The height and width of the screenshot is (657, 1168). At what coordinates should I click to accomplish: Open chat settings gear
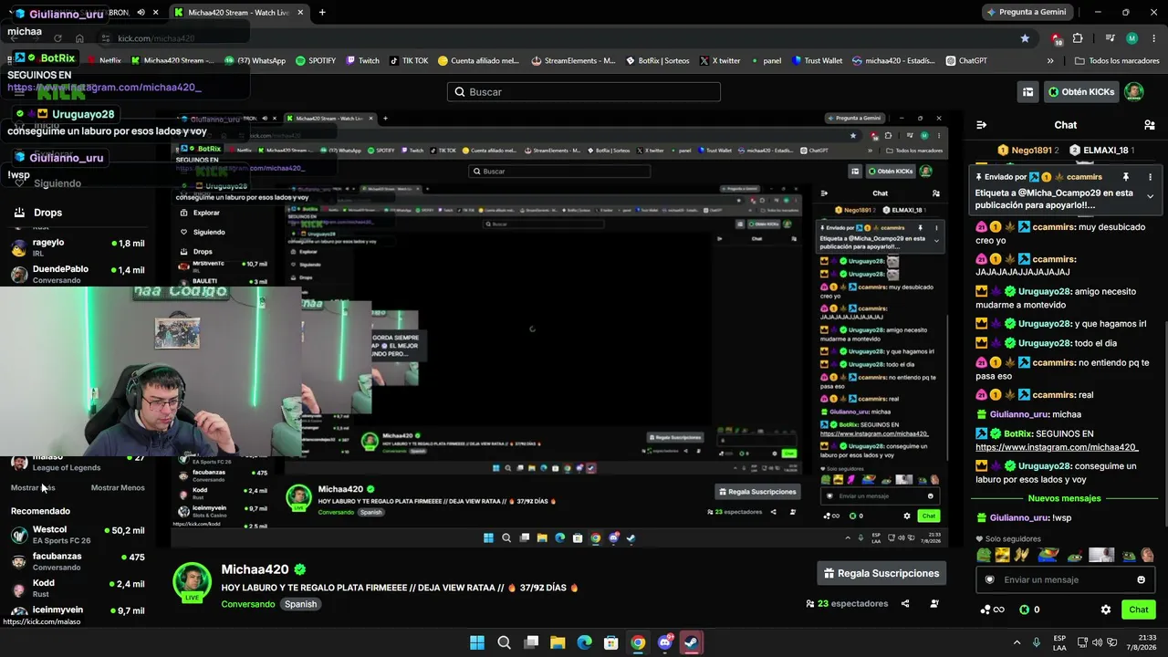tap(1106, 610)
